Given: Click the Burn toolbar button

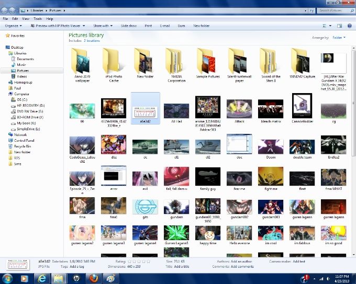Looking at the screenshot, I should (181, 26).
